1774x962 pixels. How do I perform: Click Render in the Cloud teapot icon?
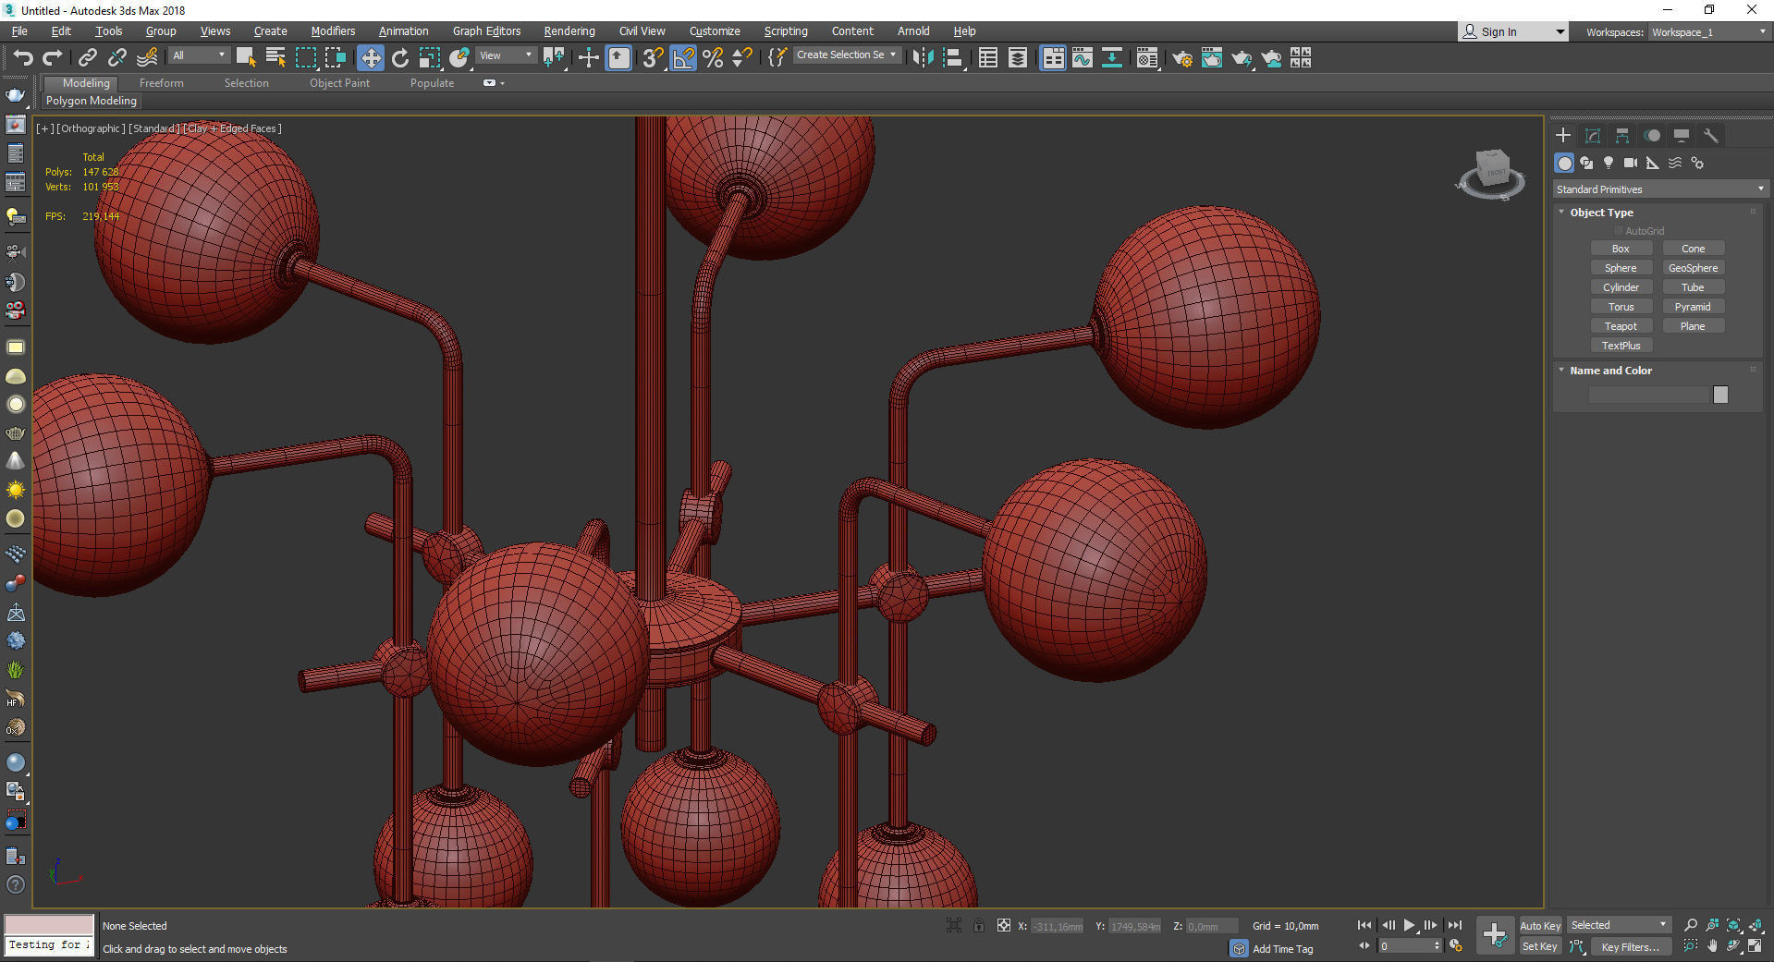click(x=1271, y=58)
